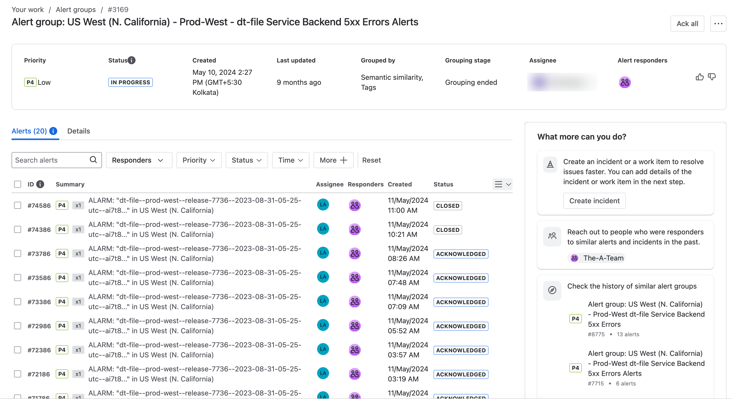Toggle the select-all alerts checkbox
The image size is (732, 399).
(18, 184)
